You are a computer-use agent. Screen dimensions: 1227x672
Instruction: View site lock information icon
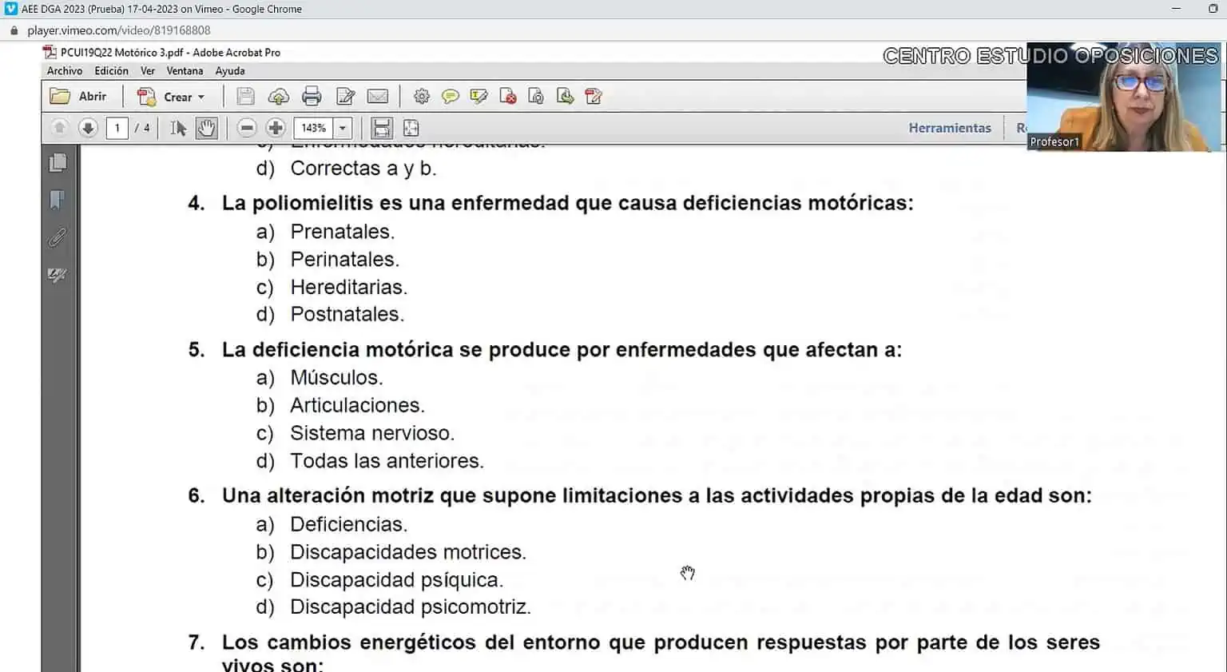coord(14,30)
